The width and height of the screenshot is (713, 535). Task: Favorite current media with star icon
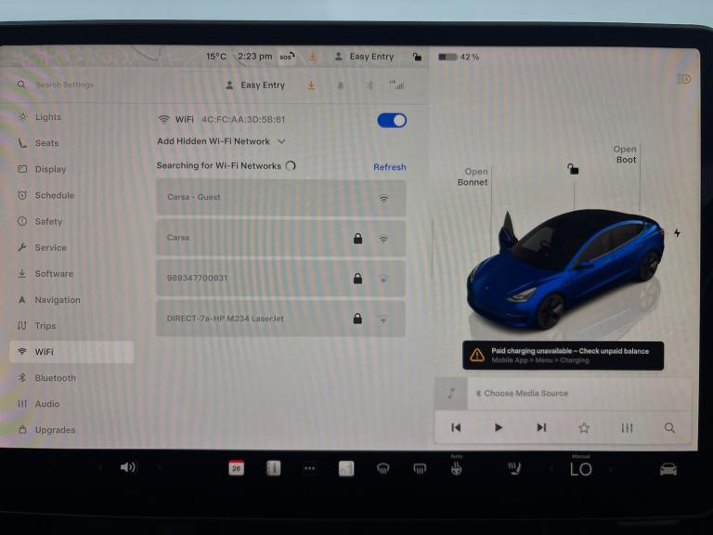[584, 427]
